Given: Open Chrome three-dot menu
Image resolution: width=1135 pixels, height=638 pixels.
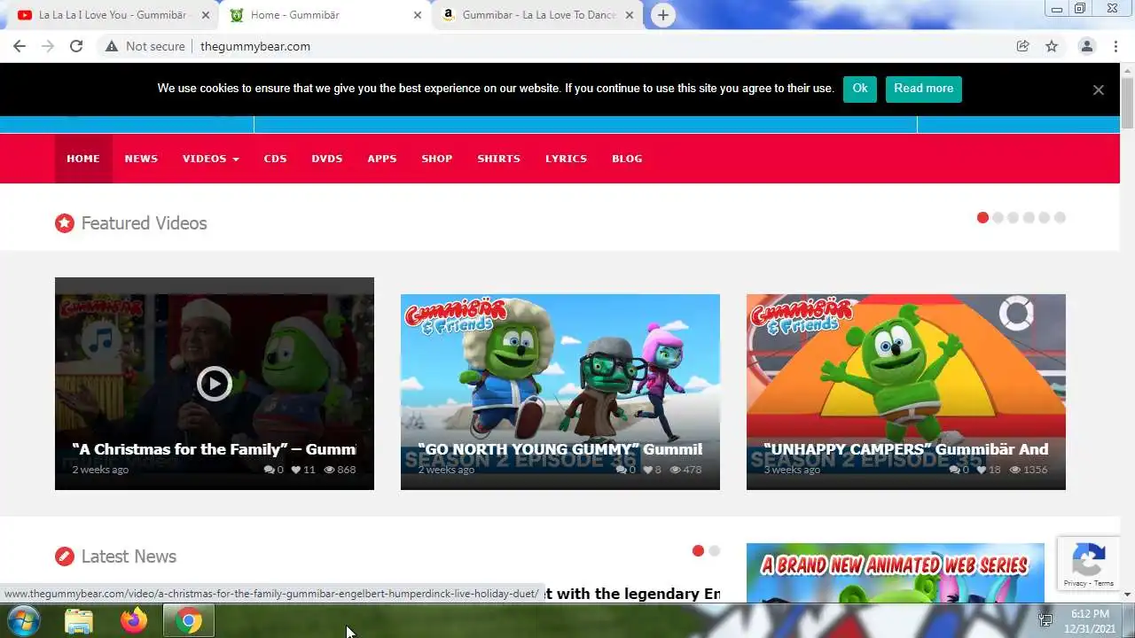Looking at the screenshot, I should tap(1115, 46).
